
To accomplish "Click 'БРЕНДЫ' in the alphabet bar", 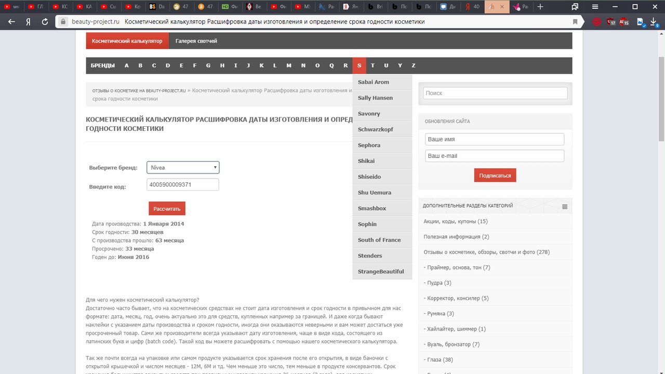I will coord(103,65).
